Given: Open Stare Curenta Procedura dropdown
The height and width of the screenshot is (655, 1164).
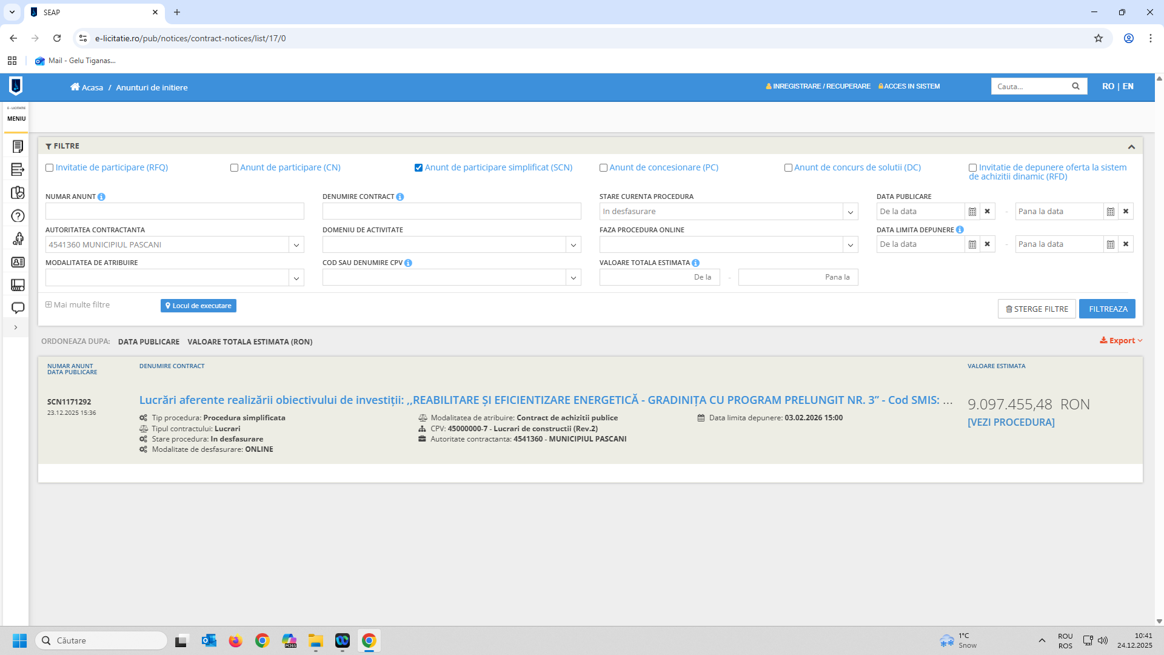Looking at the screenshot, I should pos(850,212).
